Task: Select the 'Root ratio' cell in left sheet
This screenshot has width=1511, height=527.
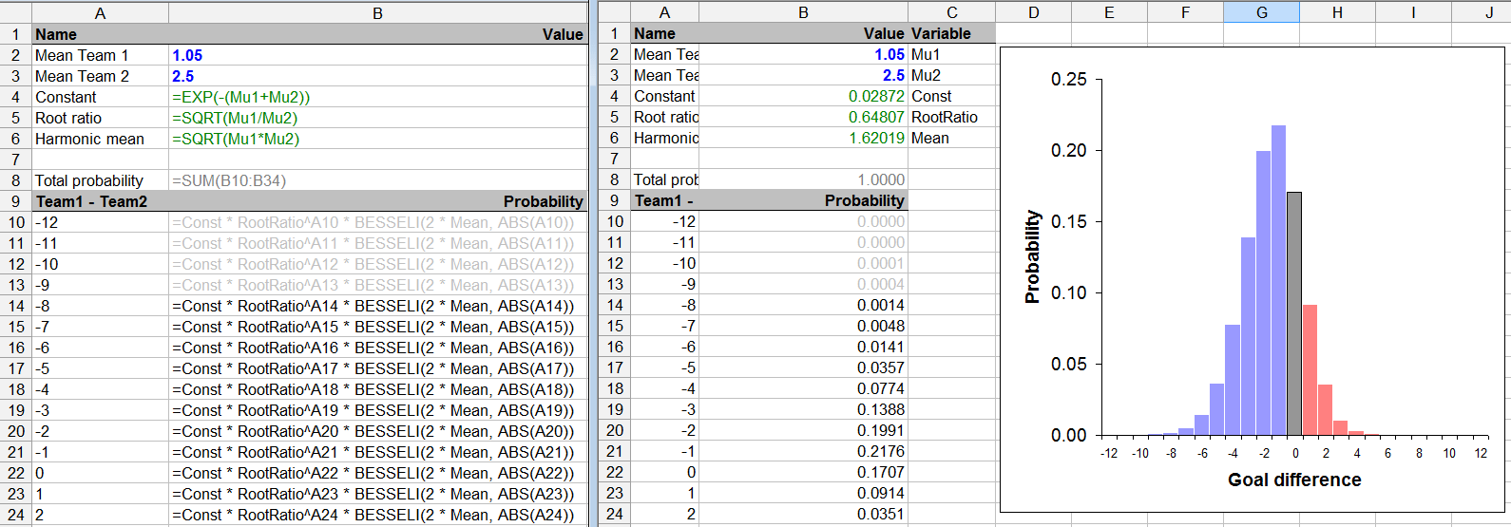Action: [100, 118]
